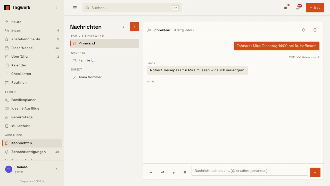This screenshot has width=330, height=186.
Task: Click Anna's Reisepass message bubble
Action: (198, 70)
